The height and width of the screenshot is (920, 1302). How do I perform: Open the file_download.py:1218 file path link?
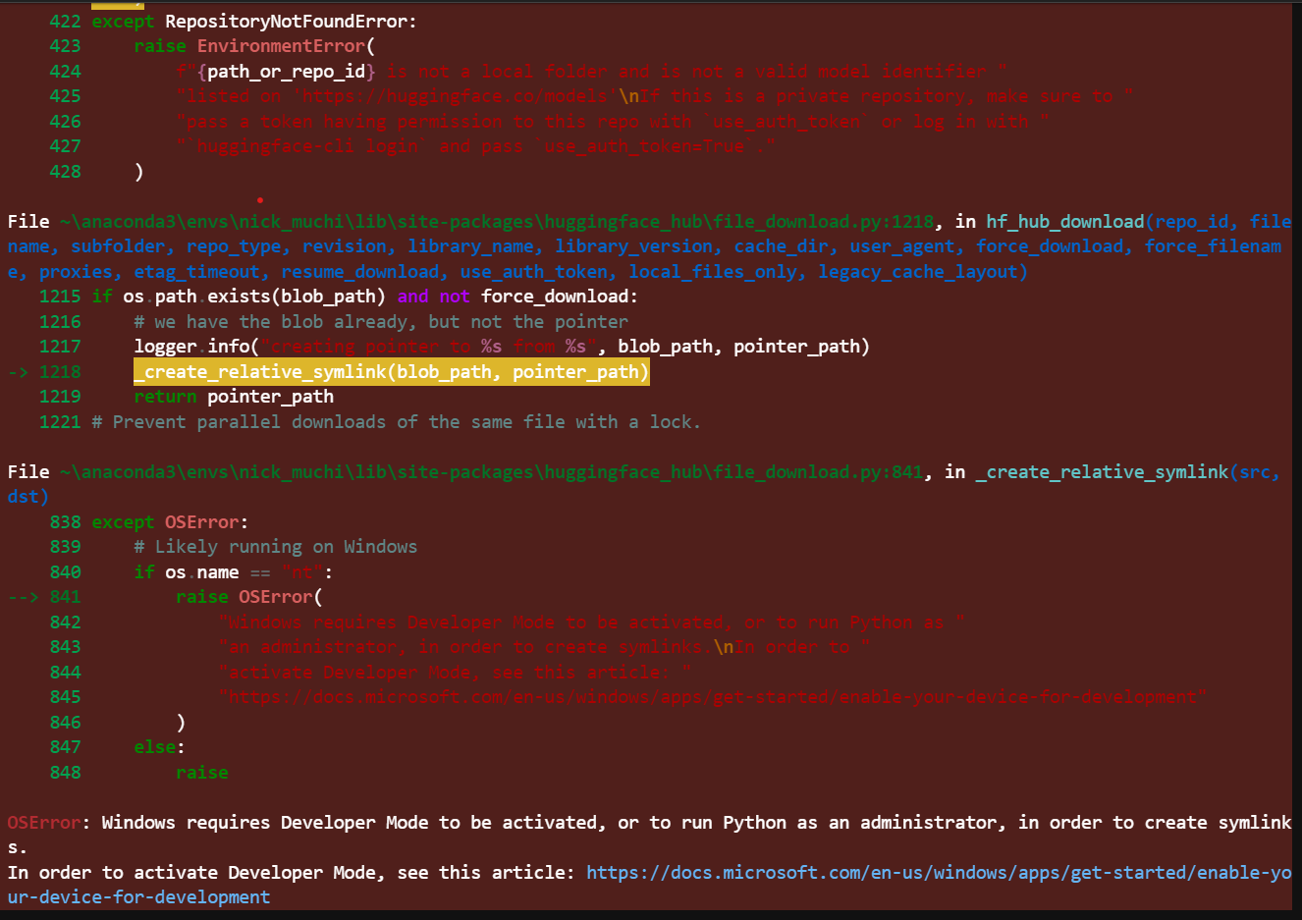pyautogui.click(x=496, y=222)
